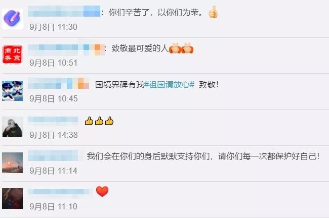Open blurred username above 9月8日 10:45

point(59,83)
